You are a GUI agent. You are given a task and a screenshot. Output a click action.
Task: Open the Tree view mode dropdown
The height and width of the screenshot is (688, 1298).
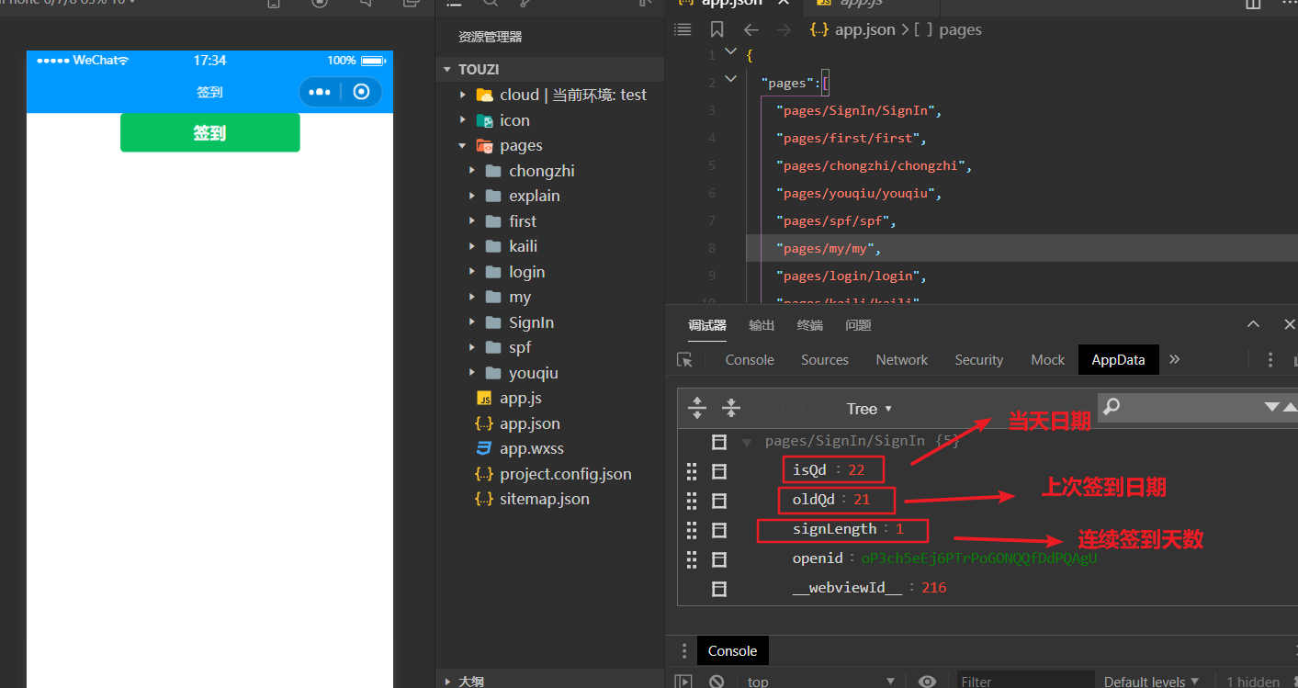pos(869,409)
